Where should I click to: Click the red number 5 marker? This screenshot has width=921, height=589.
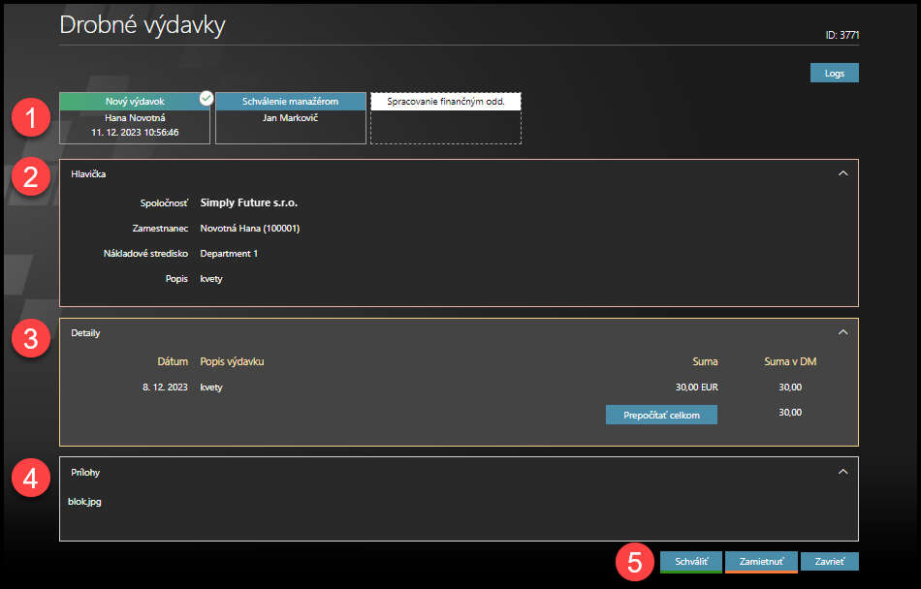click(x=635, y=562)
